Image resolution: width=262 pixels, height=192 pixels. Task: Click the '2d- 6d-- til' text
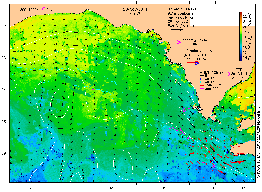tap(240, 74)
